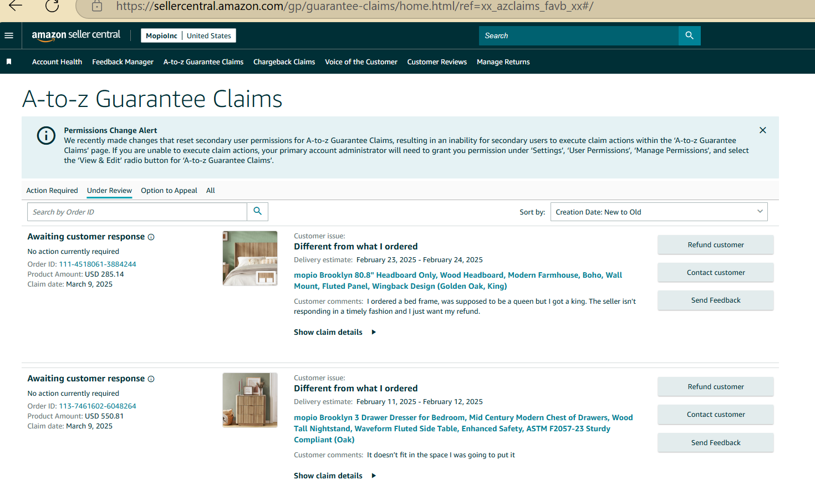The image size is (815, 495).
Task: Dismiss the Permissions Change Alert banner
Action: pyautogui.click(x=763, y=130)
